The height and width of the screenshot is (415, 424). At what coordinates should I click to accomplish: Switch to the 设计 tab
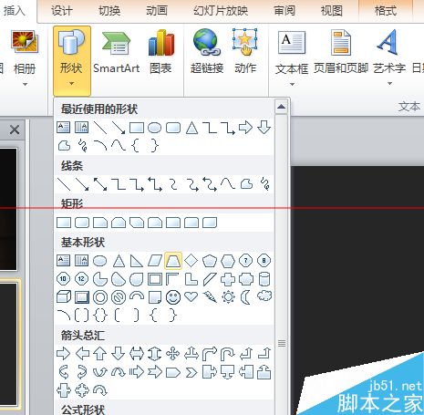point(62,11)
